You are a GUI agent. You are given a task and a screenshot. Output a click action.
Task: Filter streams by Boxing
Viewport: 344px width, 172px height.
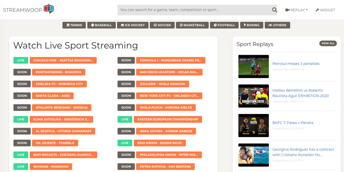[x=252, y=25]
